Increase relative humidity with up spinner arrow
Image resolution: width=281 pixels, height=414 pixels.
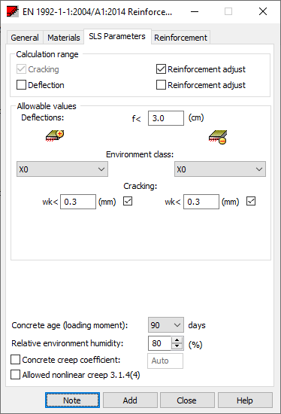click(x=177, y=340)
